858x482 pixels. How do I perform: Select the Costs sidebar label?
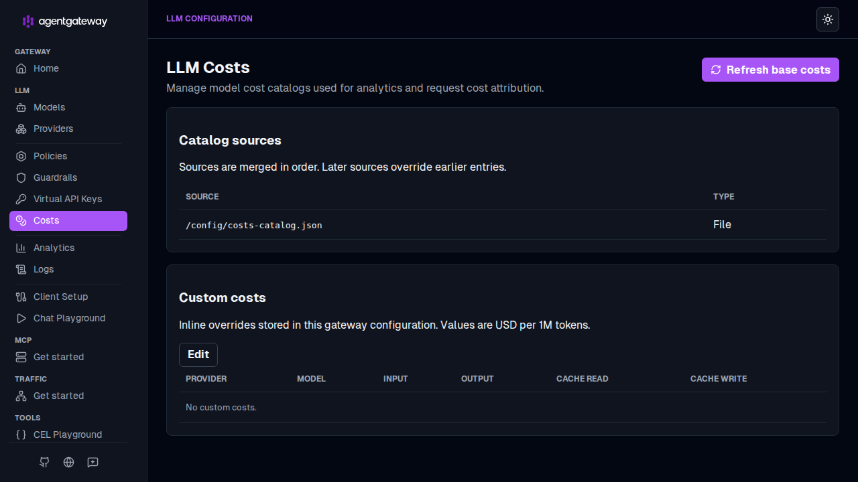(46, 220)
